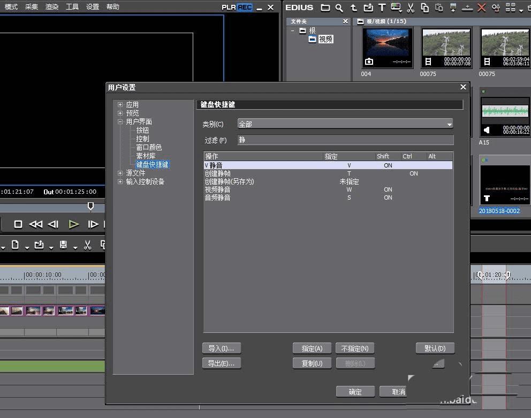Image resolution: width=531 pixels, height=418 pixels.
Task: Open the title creation T tool
Action: coord(382,7)
